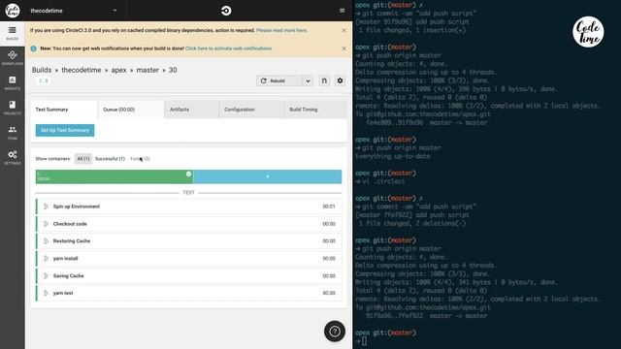Click the terminal prompt cursor

pos(365,341)
